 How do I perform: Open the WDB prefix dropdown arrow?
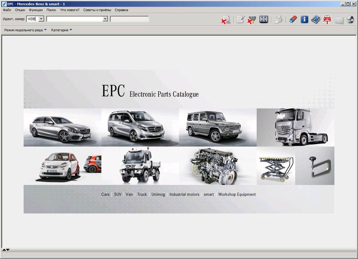pyautogui.click(x=41, y=19)
